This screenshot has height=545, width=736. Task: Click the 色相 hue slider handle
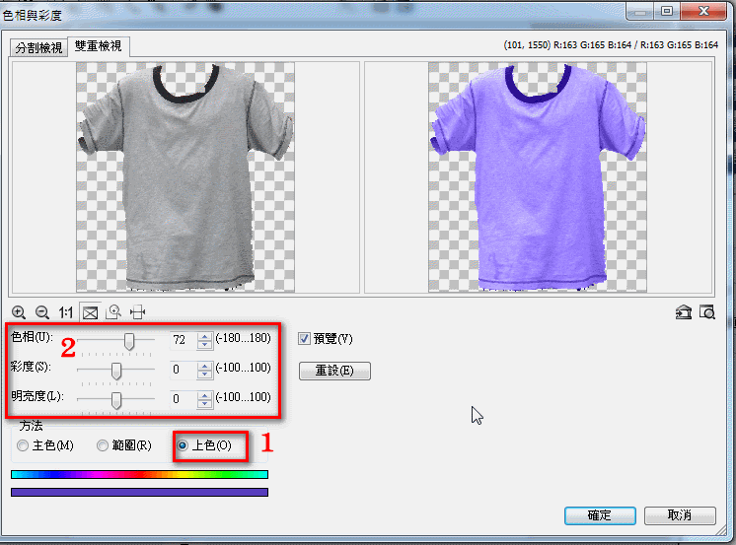tap(128, 340)
